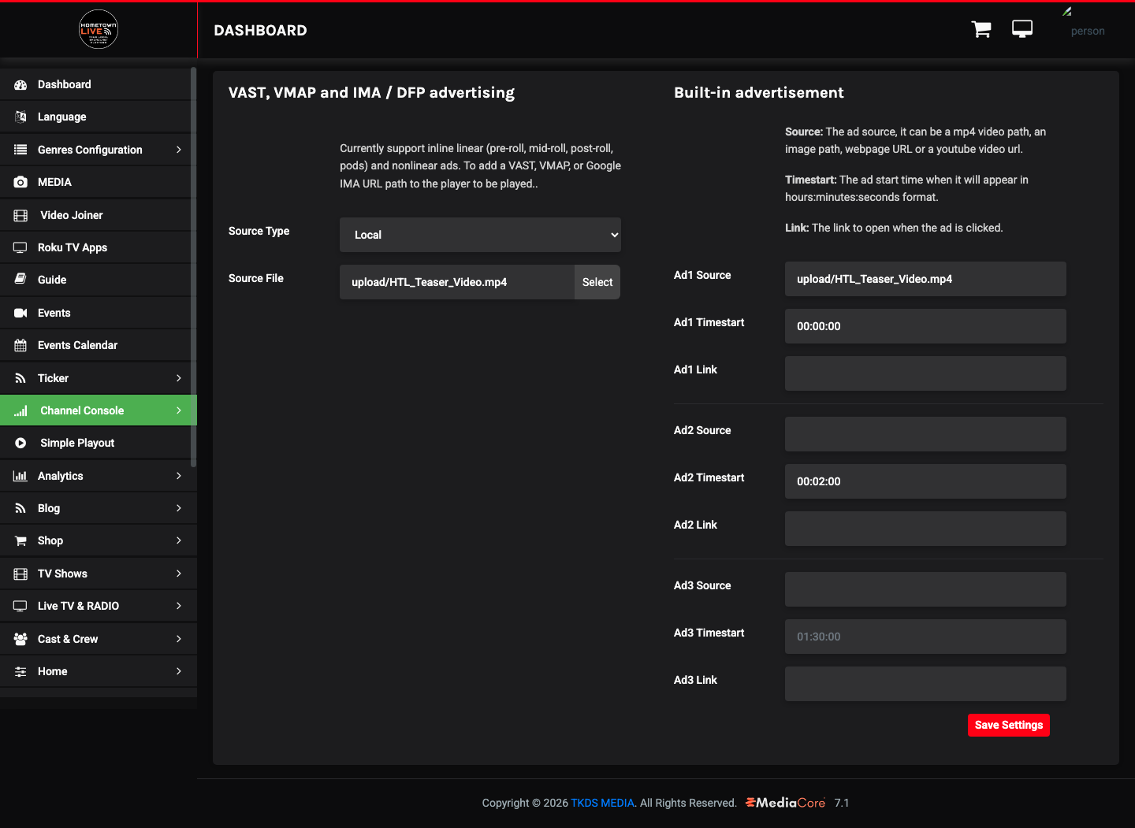1135x828 pixels.
Task: Expand the Cast & Crew chevron
Action: (x=179, y=639)
